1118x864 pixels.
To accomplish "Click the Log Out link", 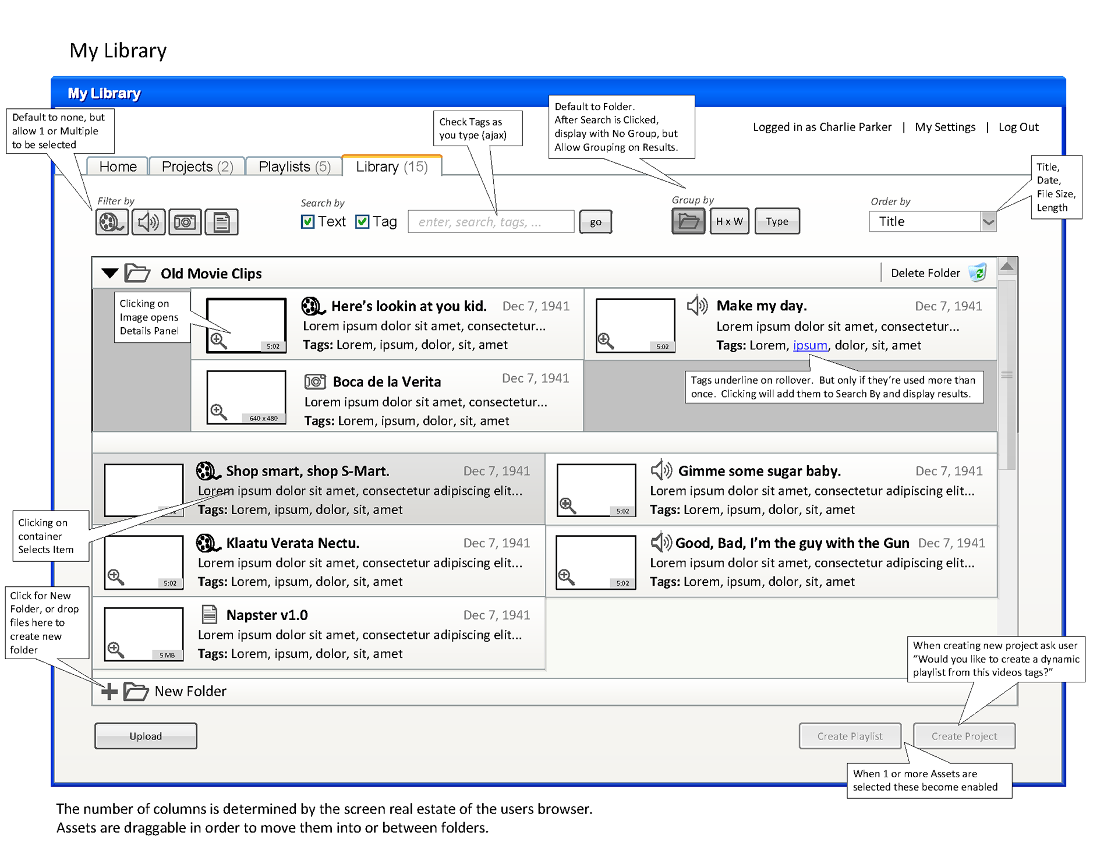I will click(1018, 127).
